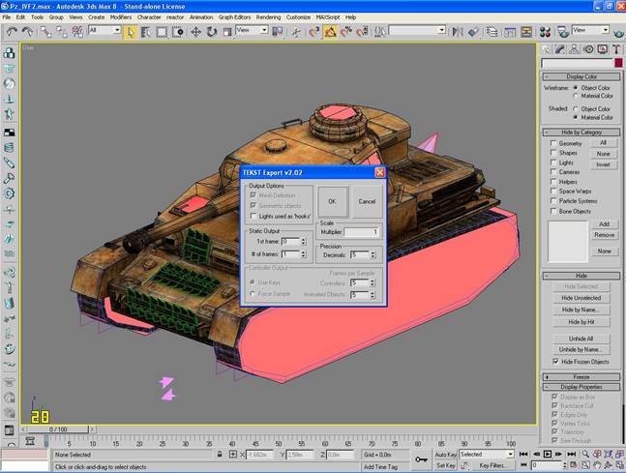Select Wireframe Material Color radio button
The width and height of the screenshot is (626, 473).
[x=576, y=96]
